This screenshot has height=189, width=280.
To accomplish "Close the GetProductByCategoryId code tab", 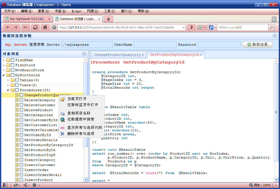I will point(201,55).
